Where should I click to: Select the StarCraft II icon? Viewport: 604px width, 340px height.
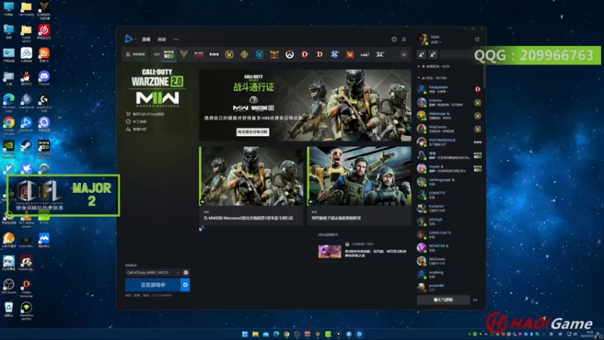pyautogui.click(x=334, y=54)
